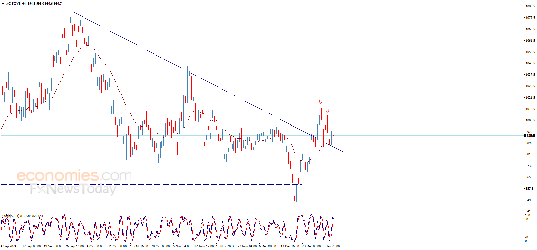Click the 18 Oct 16:00 time label
Image resolution: width=537 pixels, height=250 pixels.
click(139, 246)
